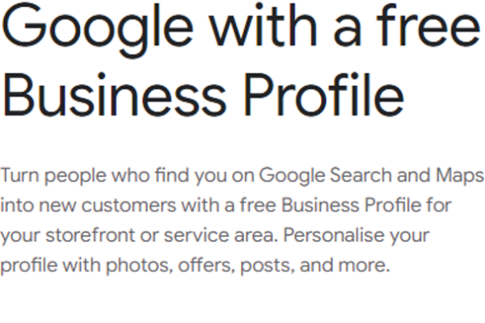Click the word 'offers' in the last line
This screenshot has height=323, width=485.
click(206, 265)
